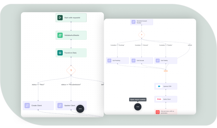The width and height of the screenshot is (217, 128).
Task: Select the status == "Resubmission" branch label
Action: pos(71,85)
